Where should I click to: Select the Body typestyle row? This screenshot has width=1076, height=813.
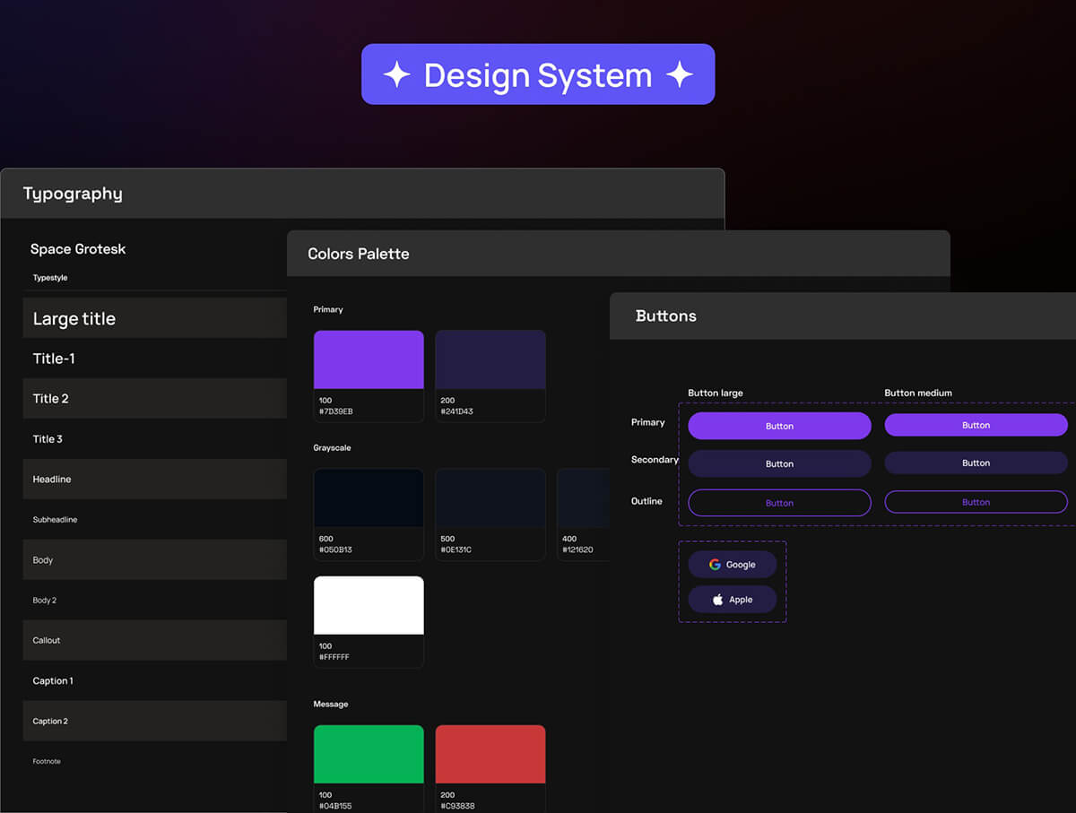154,560
